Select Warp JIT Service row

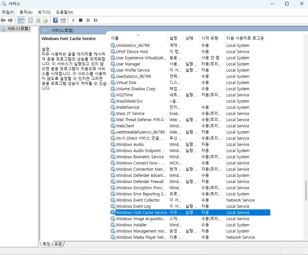(x=190, y=114)
